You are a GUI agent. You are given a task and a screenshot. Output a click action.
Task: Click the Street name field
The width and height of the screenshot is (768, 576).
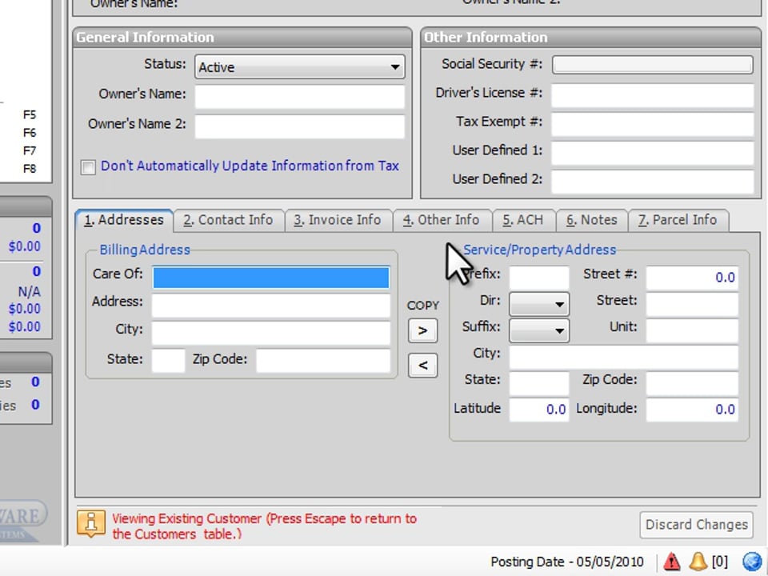[692, 304]
